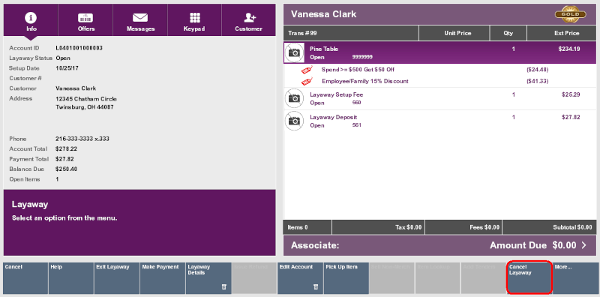
Task: Open Help
Action: (x=71, y=278)
